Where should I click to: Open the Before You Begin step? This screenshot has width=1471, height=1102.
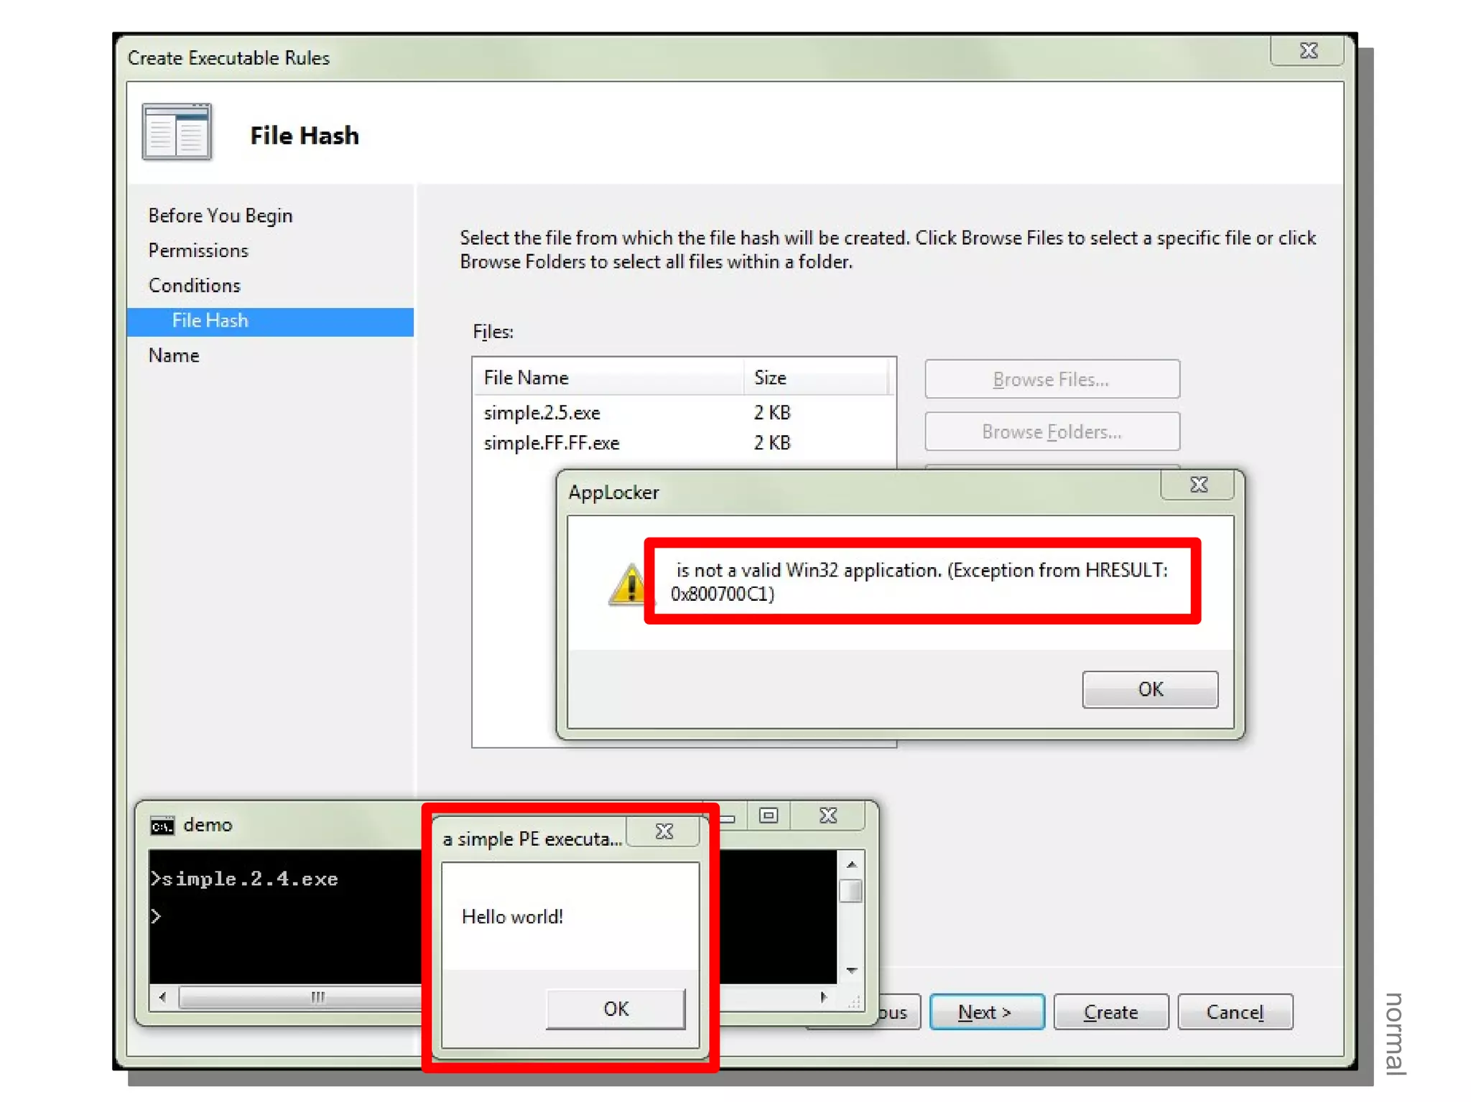(221, 215)
